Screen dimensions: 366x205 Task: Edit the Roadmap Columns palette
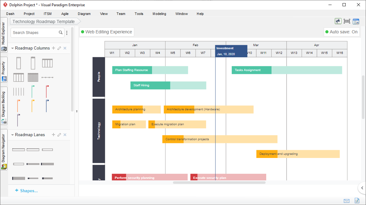pos(59,48)
